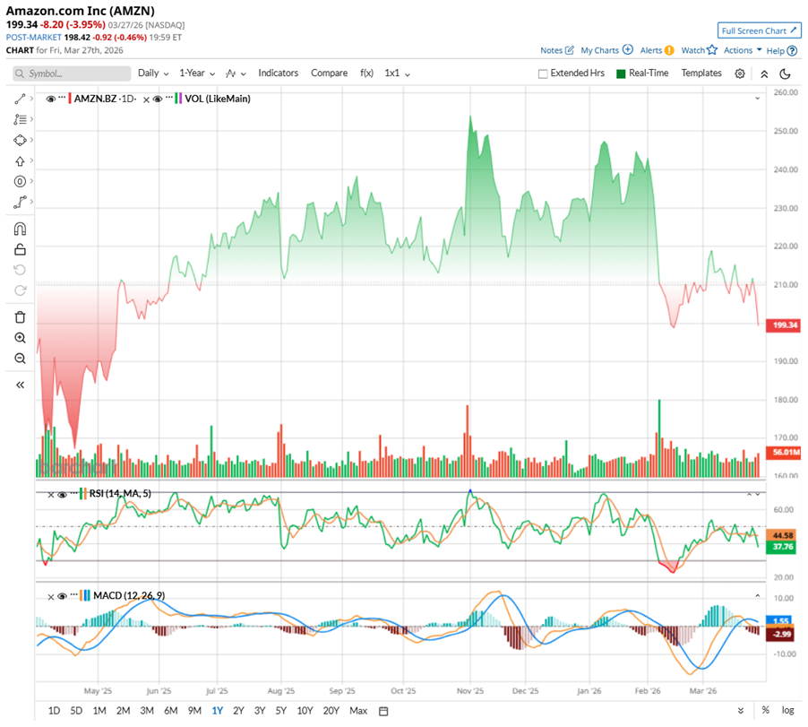Expand bottom panel double-down chevron
This screenshot has height=727, width=808.
pyautogui.click(x=741, y=711)
